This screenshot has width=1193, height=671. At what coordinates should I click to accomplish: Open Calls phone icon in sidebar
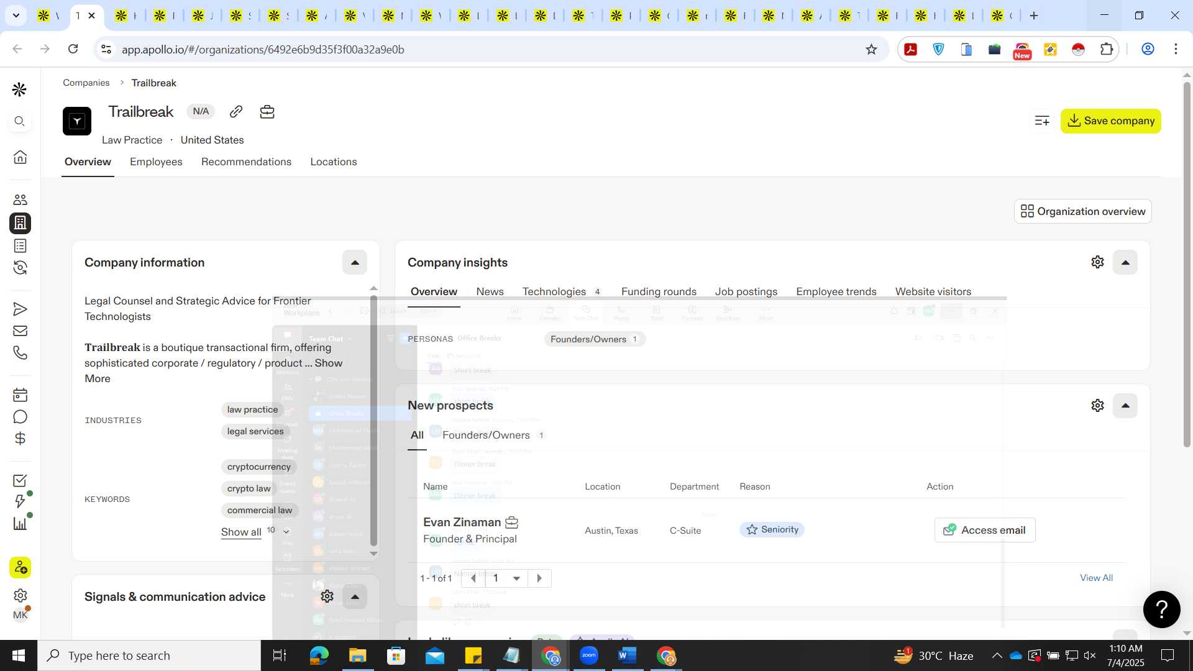pyautogui.click(x=20, y=353)
